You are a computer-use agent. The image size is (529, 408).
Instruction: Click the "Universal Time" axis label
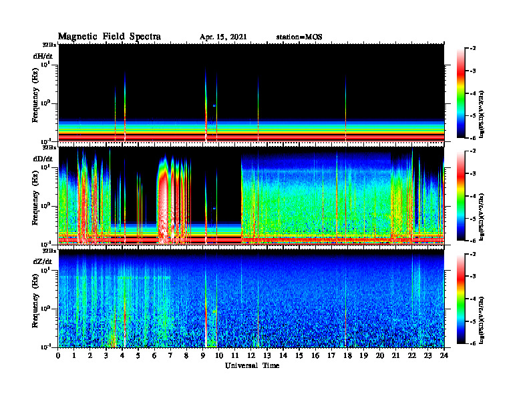pos(252,365)
